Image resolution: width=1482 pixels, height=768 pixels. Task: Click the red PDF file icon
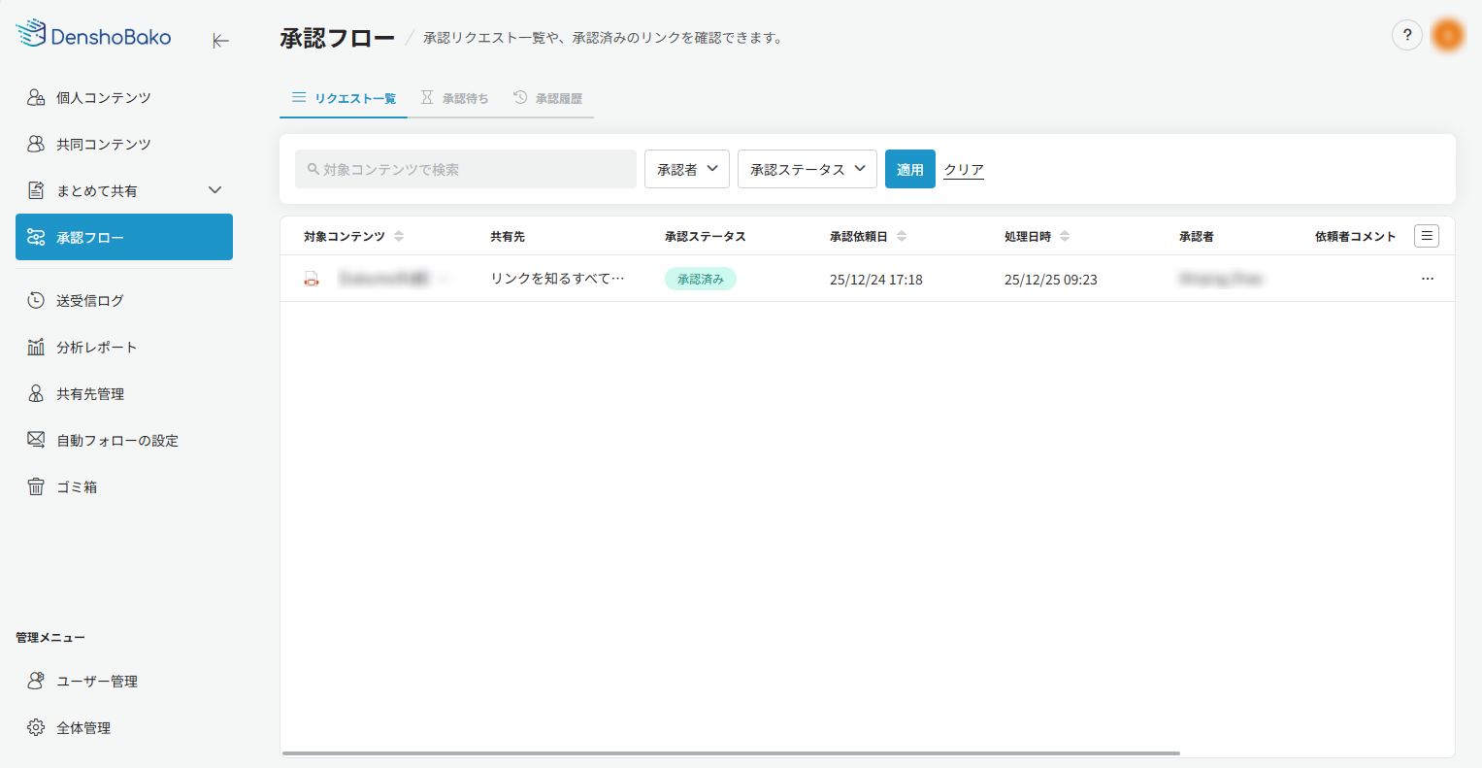312,279
